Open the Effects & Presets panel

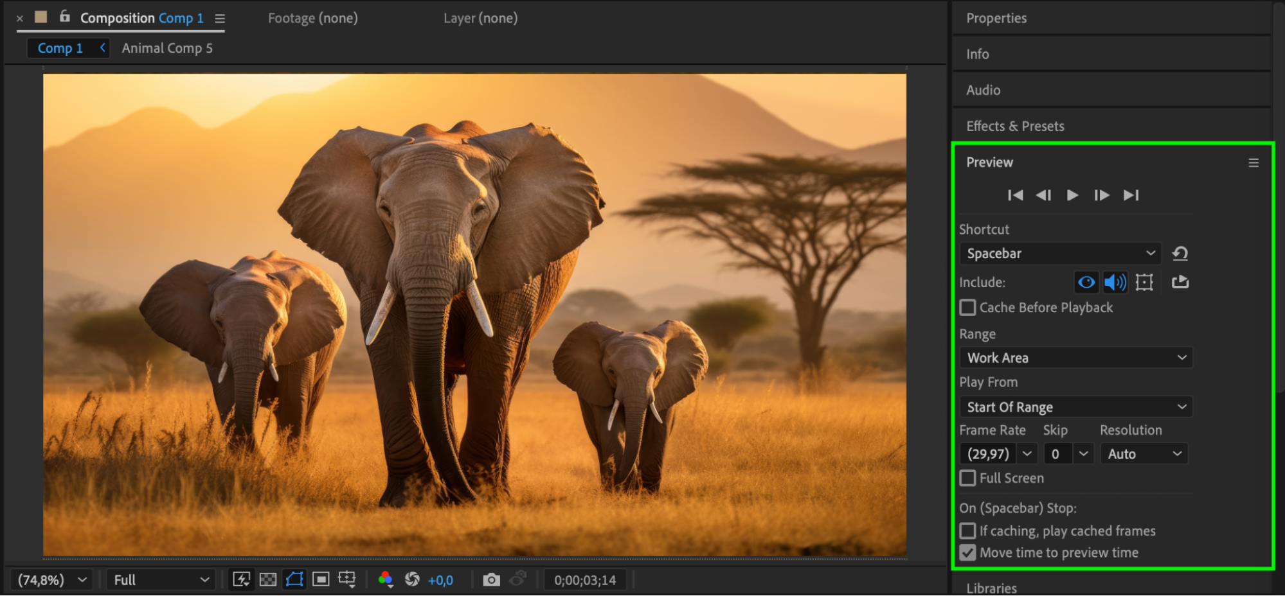[x=1015, y=127]
